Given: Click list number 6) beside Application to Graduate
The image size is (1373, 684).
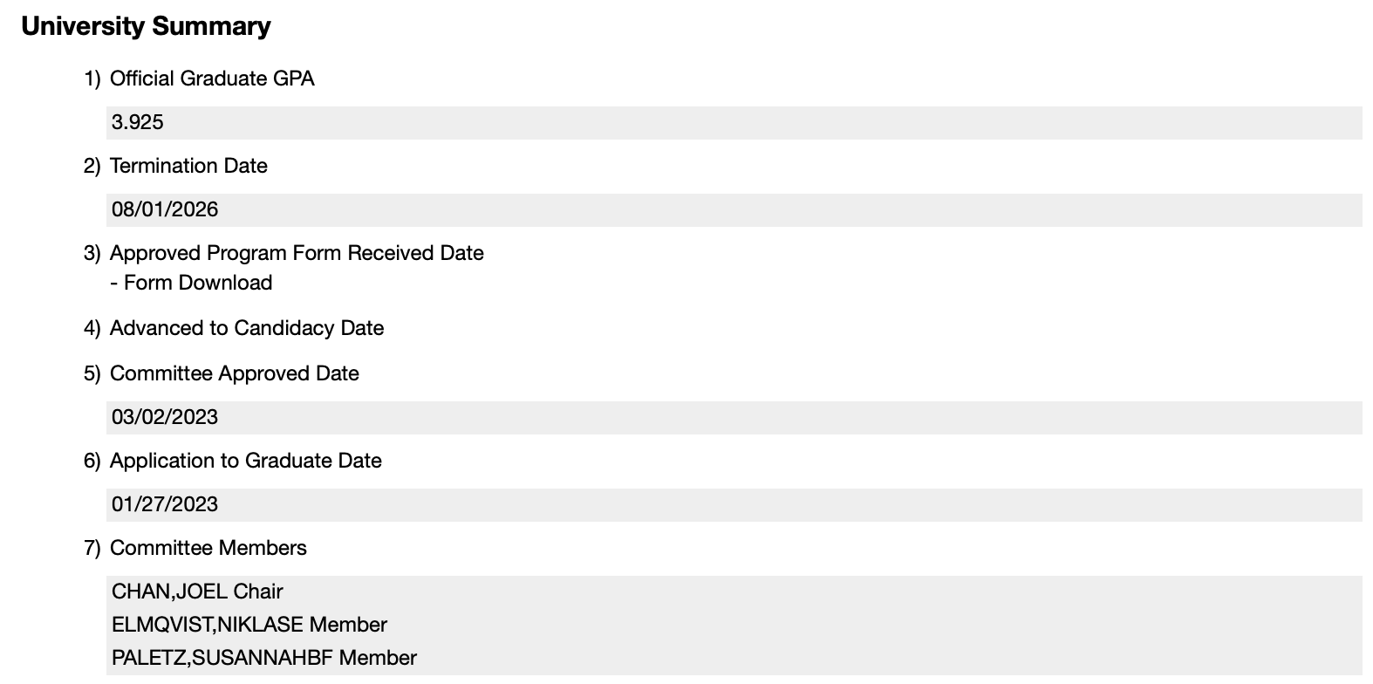Looking at the screenshot, I should [92, 461].
